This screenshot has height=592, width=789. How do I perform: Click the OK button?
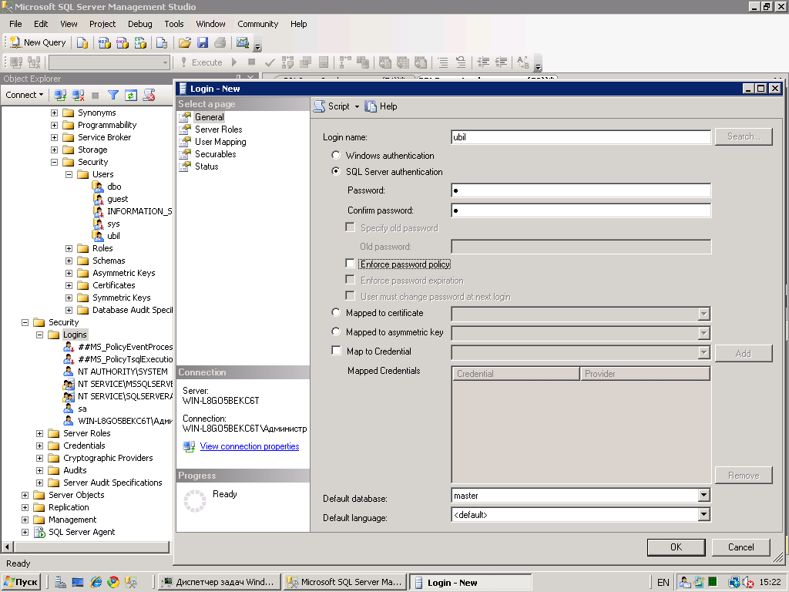tap(676, 547)
